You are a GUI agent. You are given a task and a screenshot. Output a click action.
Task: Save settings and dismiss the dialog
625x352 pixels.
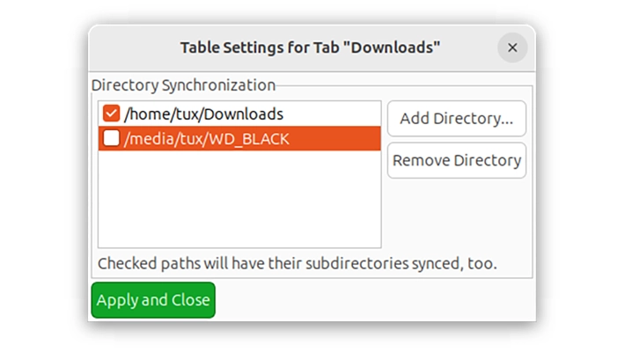click(153, 300)
